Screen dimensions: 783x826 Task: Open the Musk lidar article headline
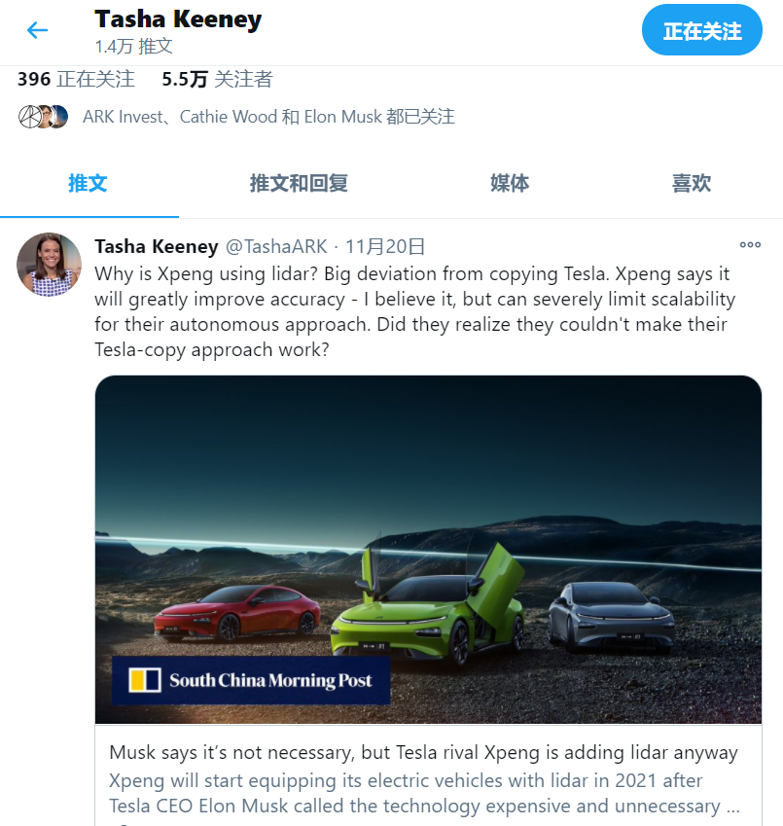click(423, 753)
